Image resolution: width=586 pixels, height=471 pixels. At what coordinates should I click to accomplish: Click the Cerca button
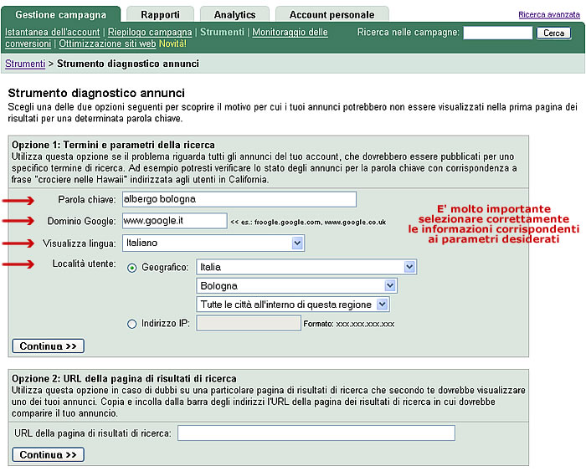pos(554,33)
